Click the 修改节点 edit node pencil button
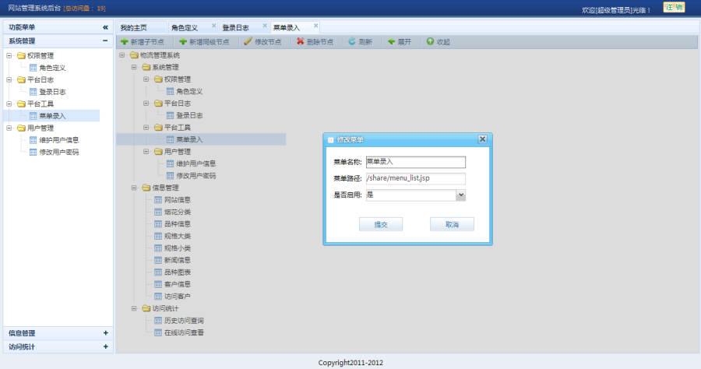701x369 pixels. (263, 41)
